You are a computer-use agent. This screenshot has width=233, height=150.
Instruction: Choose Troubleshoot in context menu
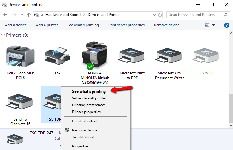point(83,137)
